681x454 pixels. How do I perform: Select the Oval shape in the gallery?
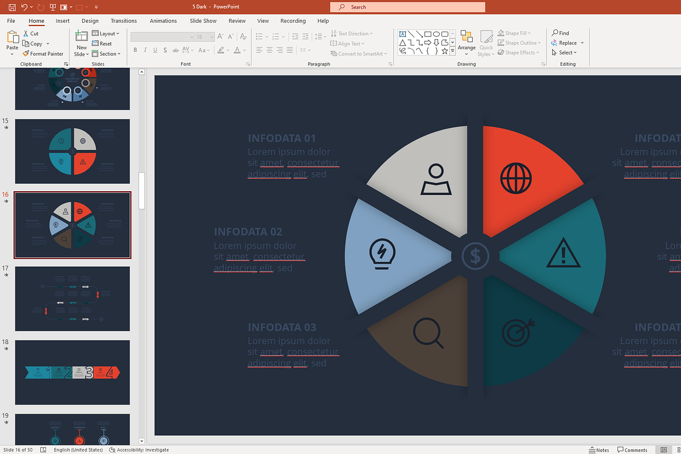point(436,33)
